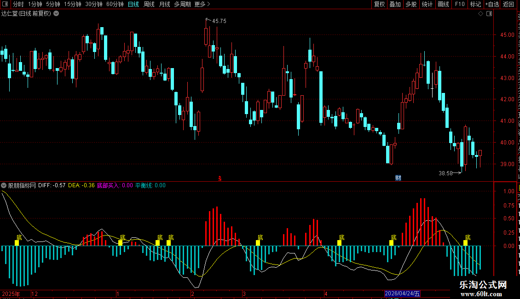Switch to 分时 intraday view
The image size is (520, 299).
(x=18, y=4)
